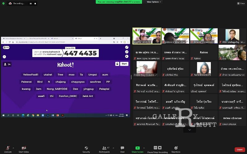Mute Kahoot sound volume icon

(127, 56)
